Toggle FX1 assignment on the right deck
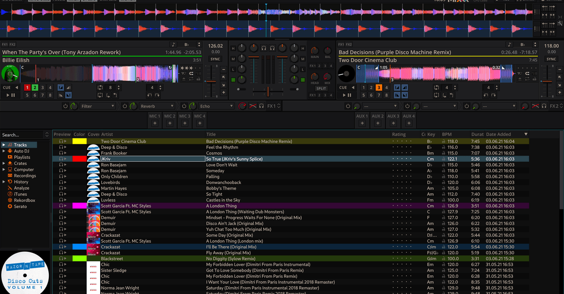Screen dimensions: 564x294 point(340,43)
